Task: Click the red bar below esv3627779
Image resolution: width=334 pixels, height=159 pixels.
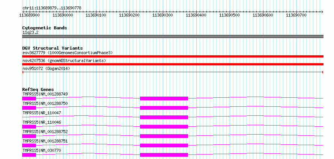Action: (173, 56)
